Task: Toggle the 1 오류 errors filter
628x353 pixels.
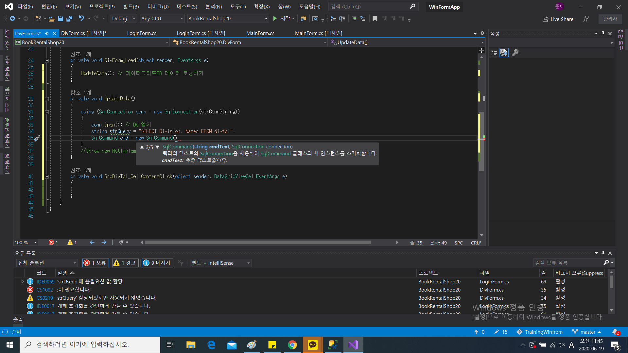Action: (x=96, y=263)
